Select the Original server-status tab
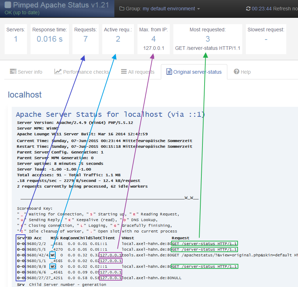The image size is (298, 287). click(x=194, y=72)
